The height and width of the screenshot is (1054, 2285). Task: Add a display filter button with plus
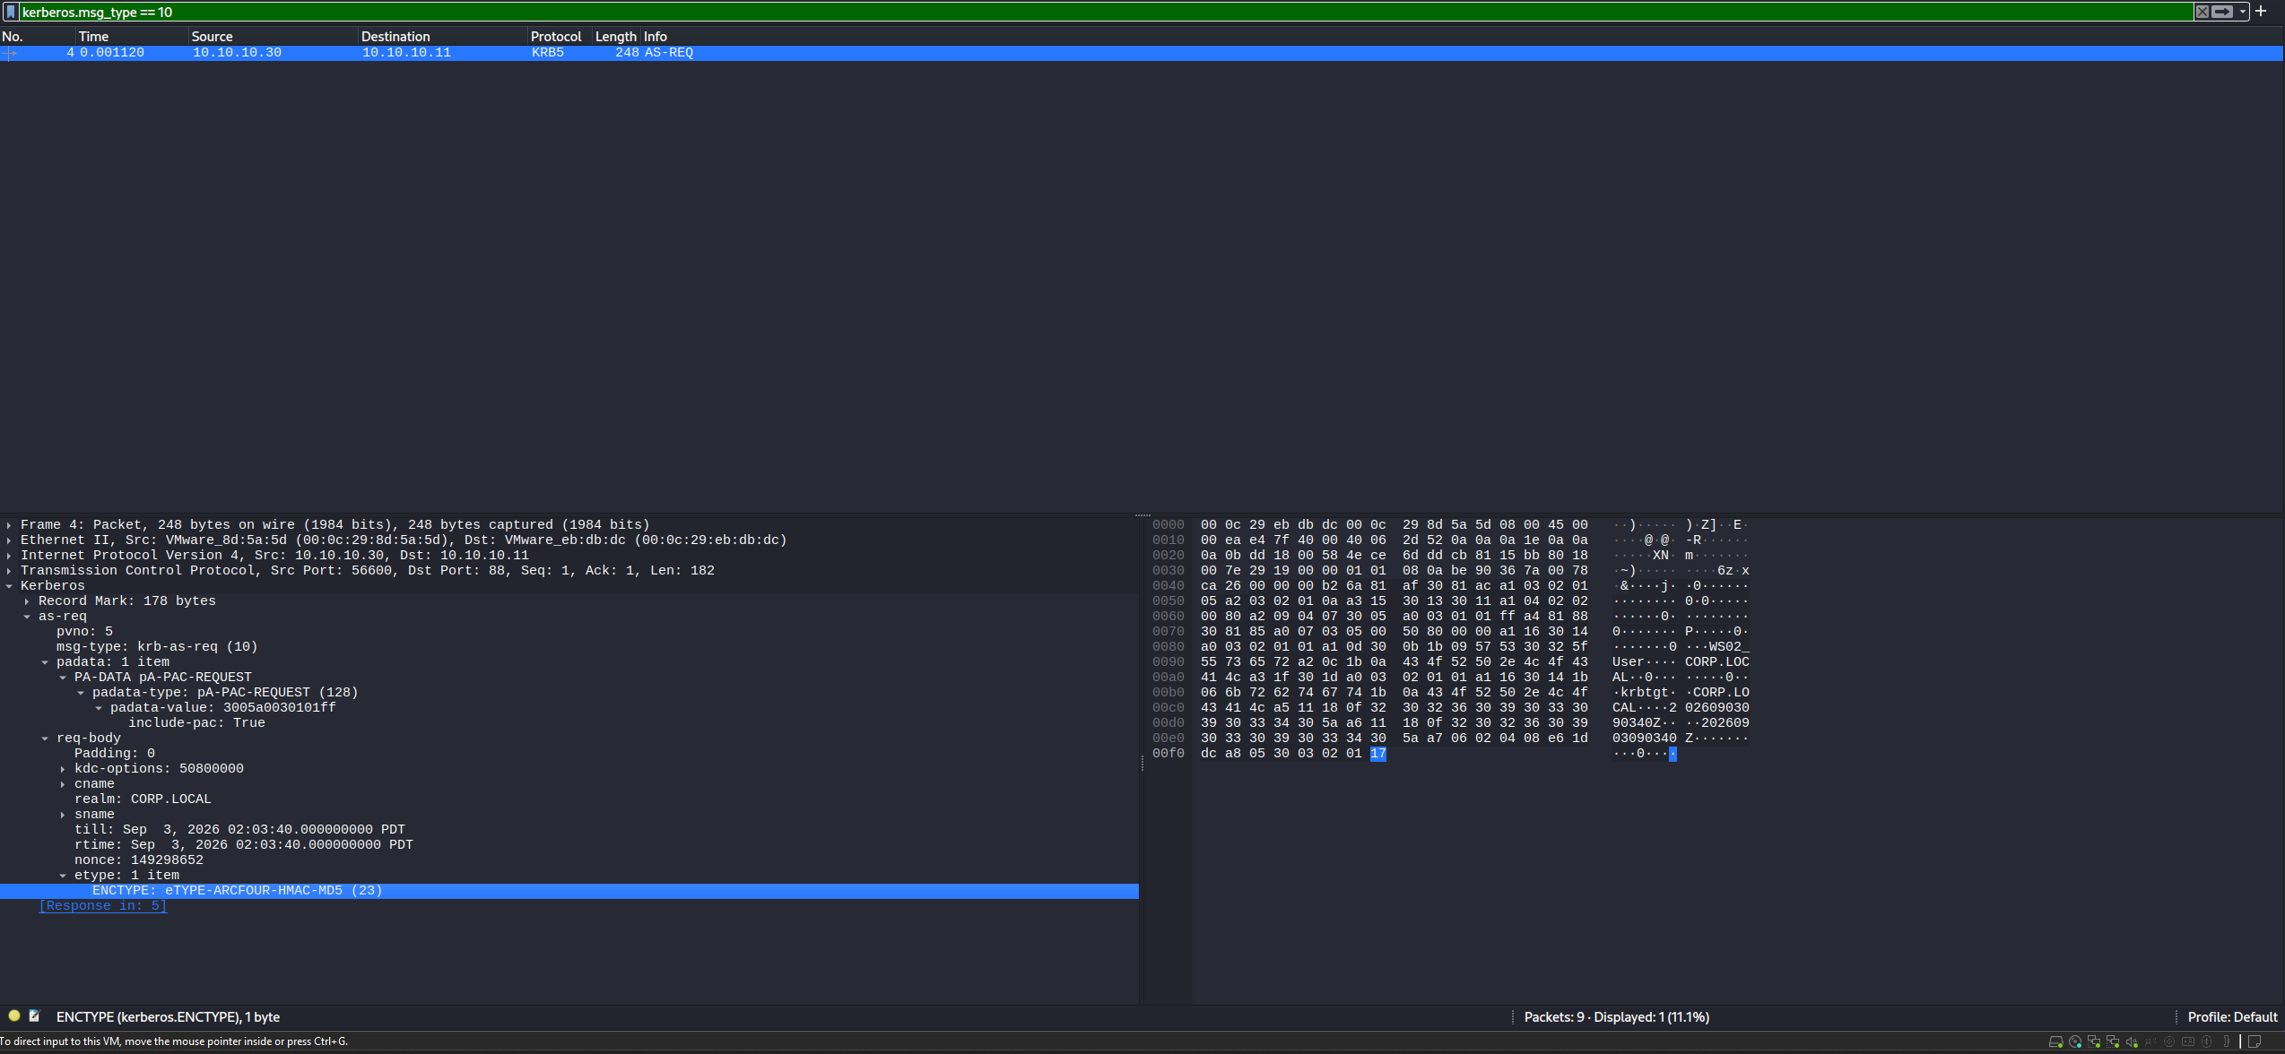(2261, 12)
